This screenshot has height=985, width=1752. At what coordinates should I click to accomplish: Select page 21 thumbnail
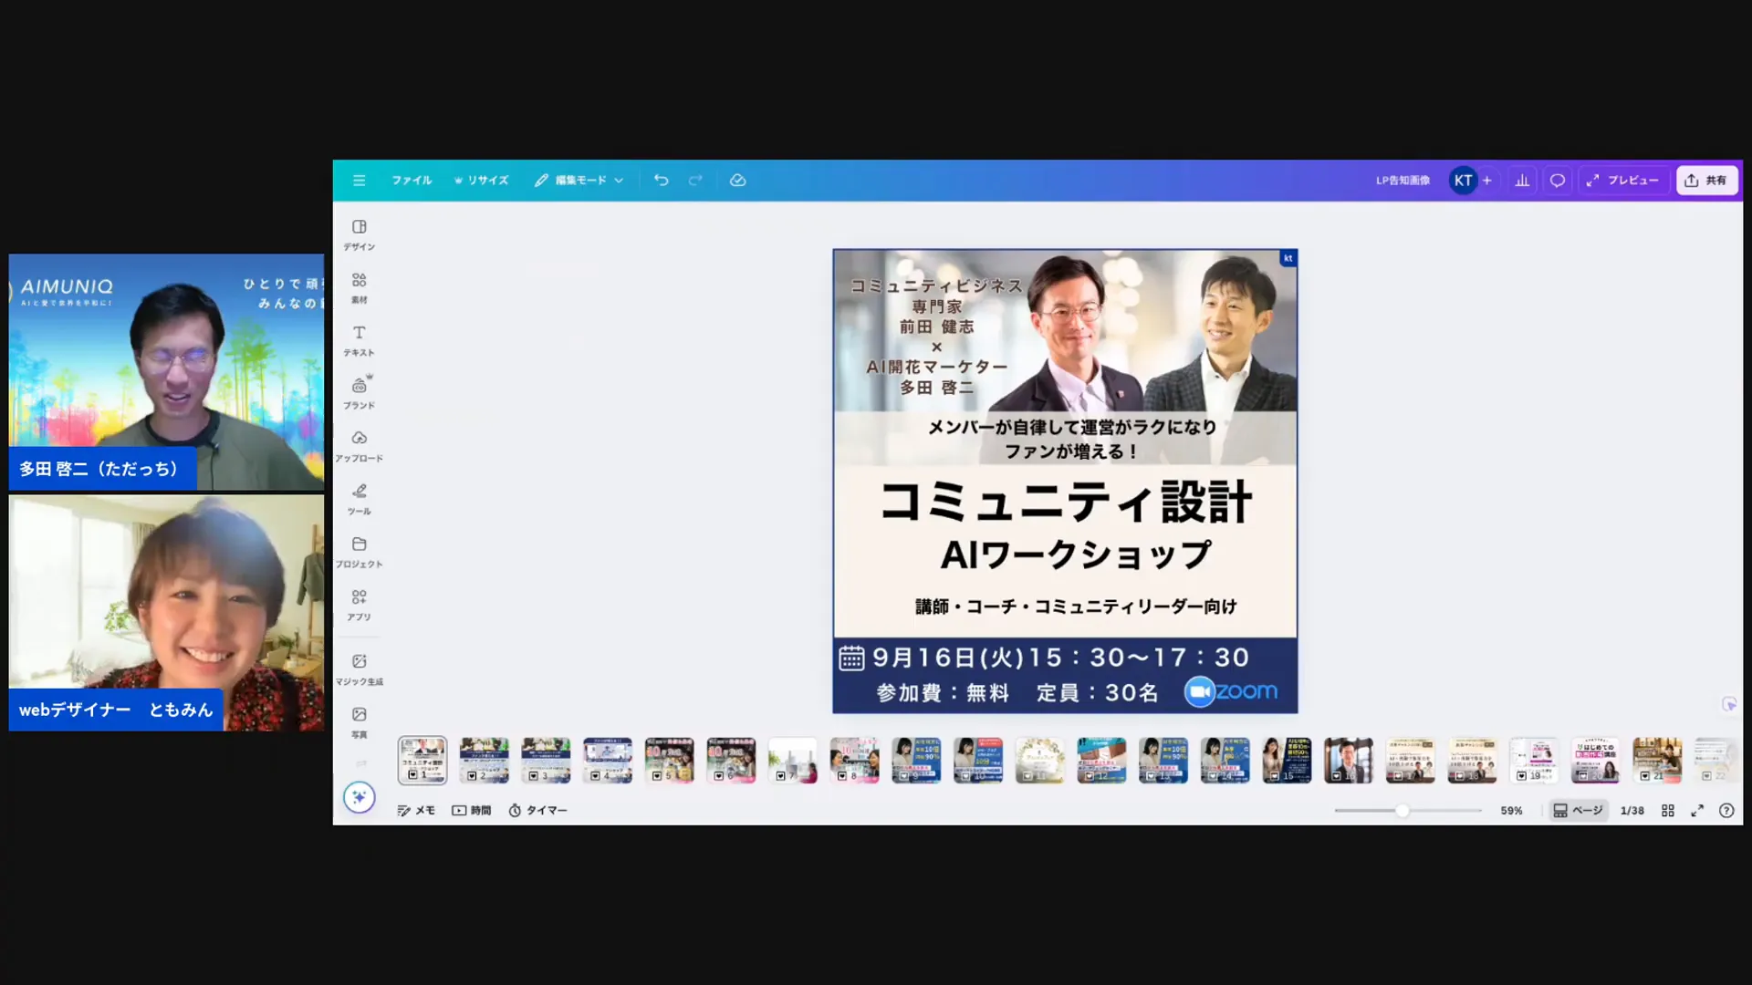pos(1657,761)
